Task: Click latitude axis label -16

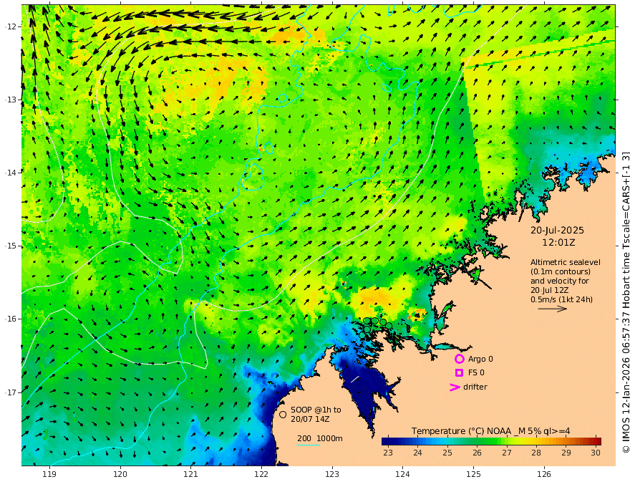Action: coord(11,319)
